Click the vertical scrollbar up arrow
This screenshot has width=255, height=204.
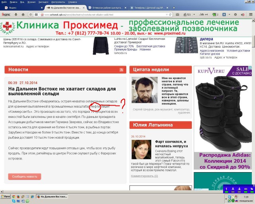pos(253,20)
